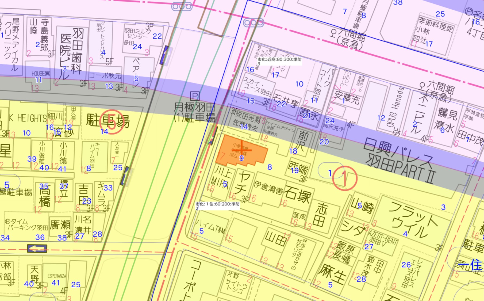Click the フラットウイル building label
Viewport: 484px width, 301px height.
(x=413, y=219)
